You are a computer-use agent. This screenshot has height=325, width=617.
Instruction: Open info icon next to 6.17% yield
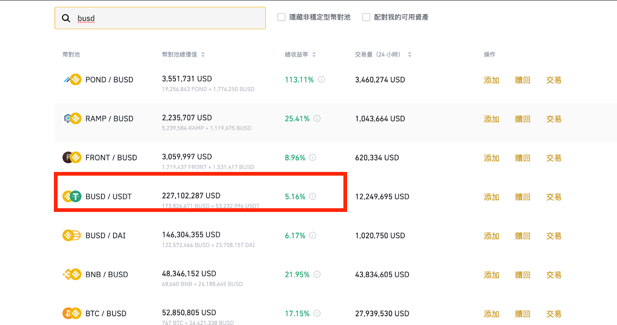click(313, 235)
